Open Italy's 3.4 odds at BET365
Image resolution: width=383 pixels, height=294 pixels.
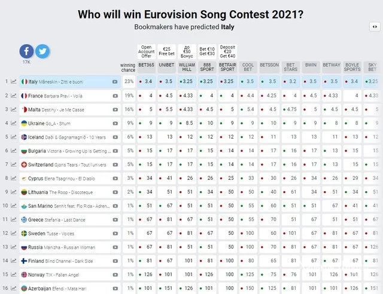point(147,81)
